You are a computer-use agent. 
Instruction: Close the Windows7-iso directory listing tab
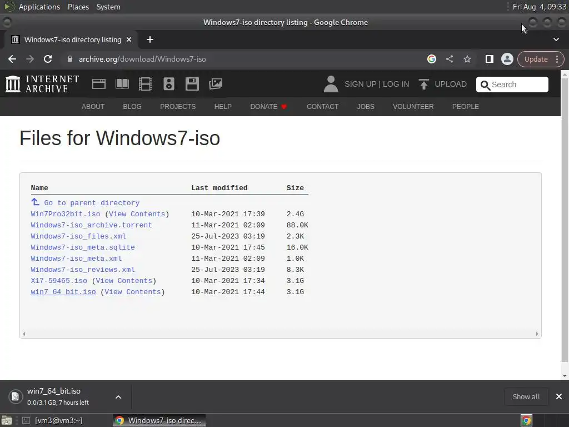(129, 39)
